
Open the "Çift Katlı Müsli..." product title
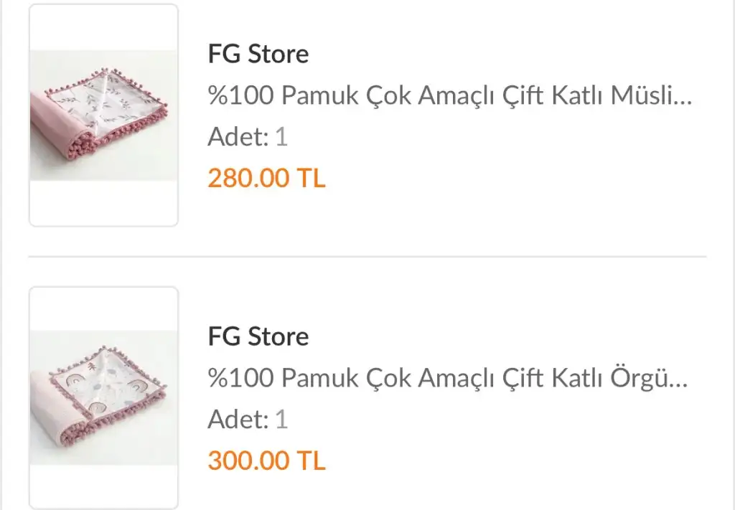pos(449,95)
